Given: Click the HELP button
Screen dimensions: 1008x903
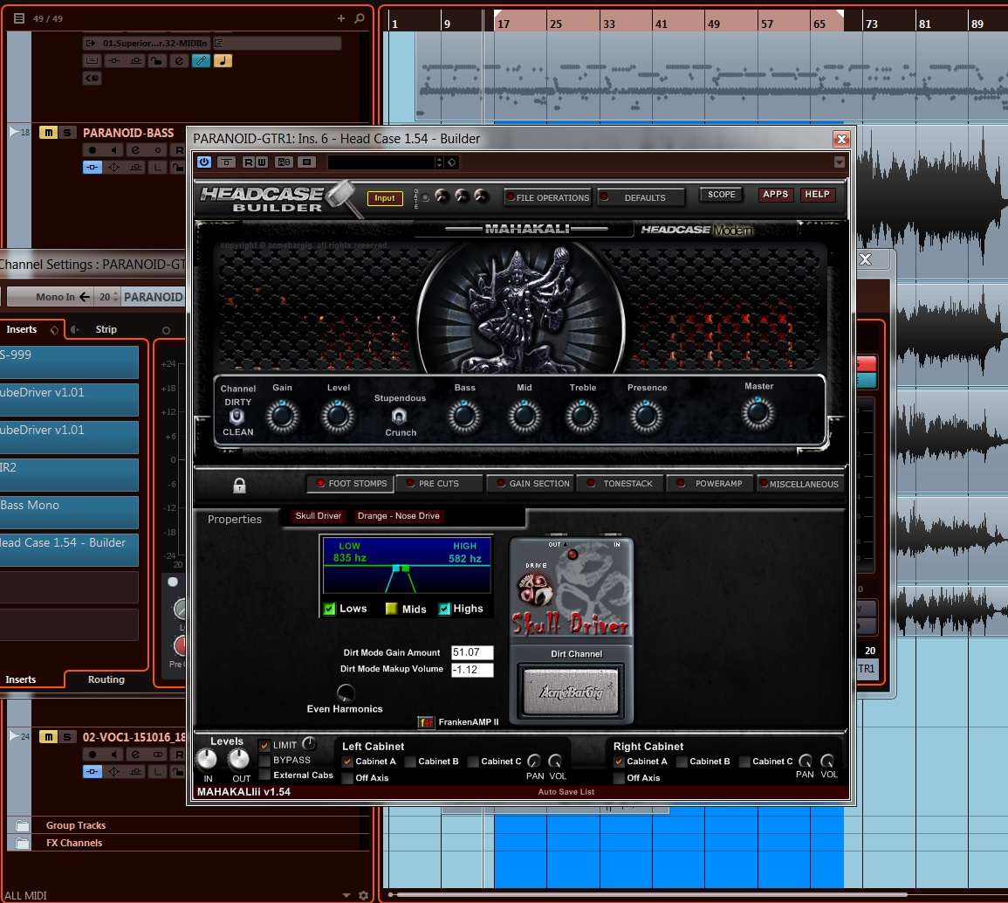Looking at the screenshot, I should click(817, 195).
